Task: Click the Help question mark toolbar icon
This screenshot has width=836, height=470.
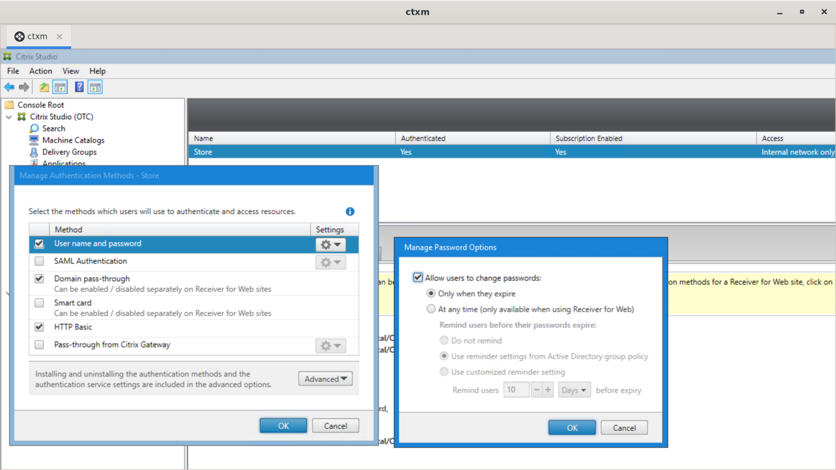Action: click(x=79, y=87)
